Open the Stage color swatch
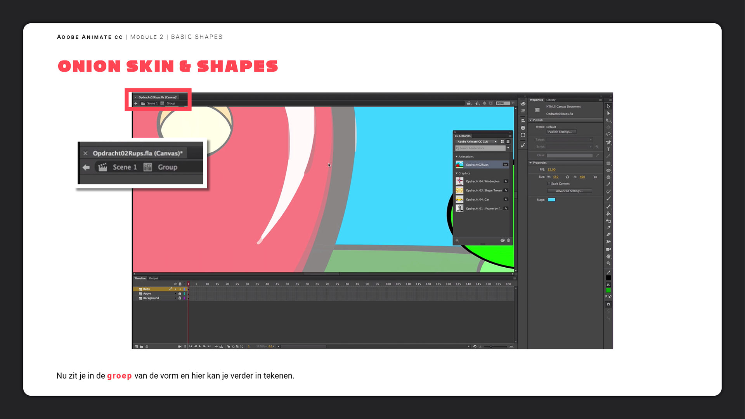Image resolution: width=745 pixels, height=419 pixels. point(551,200)
